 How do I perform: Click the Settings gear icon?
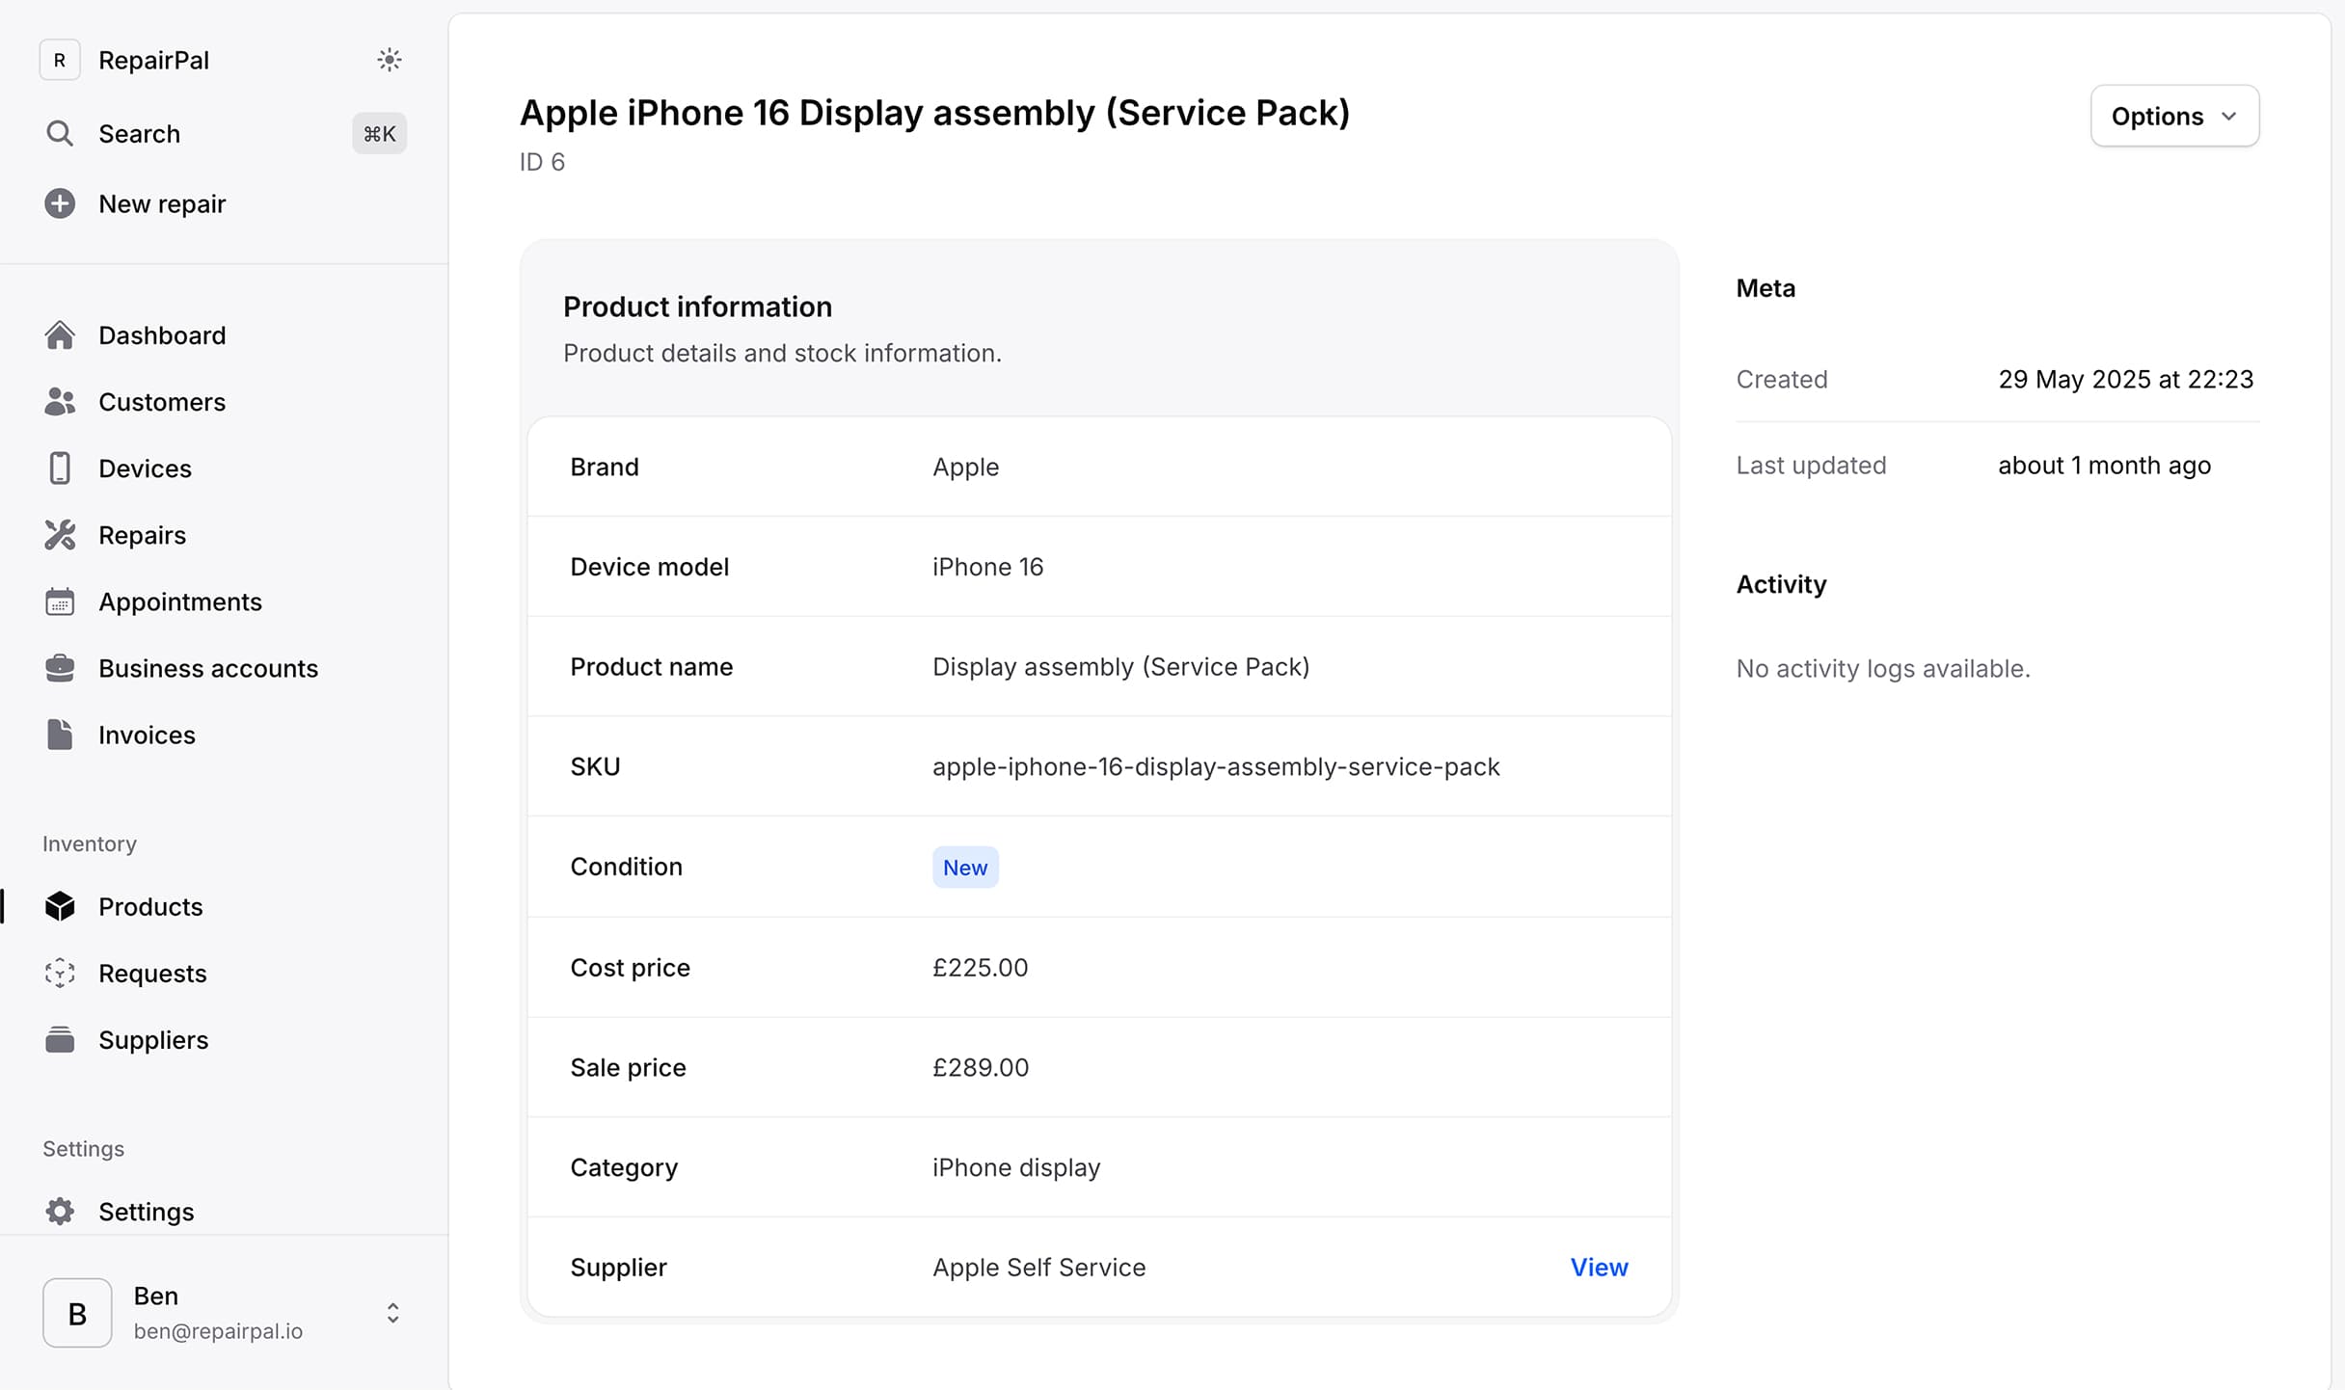[x=60, y=1211]
